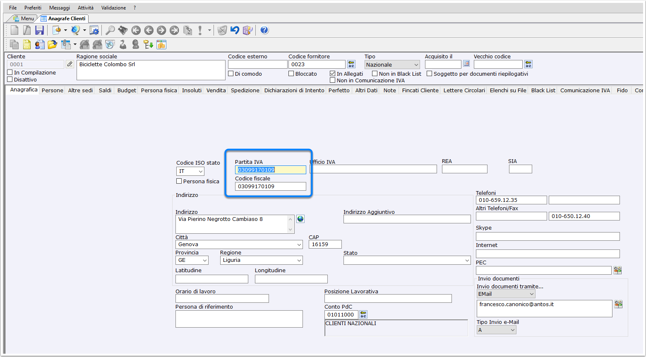
Task: Save record with floppy disk icon
Action: point(39,30)
